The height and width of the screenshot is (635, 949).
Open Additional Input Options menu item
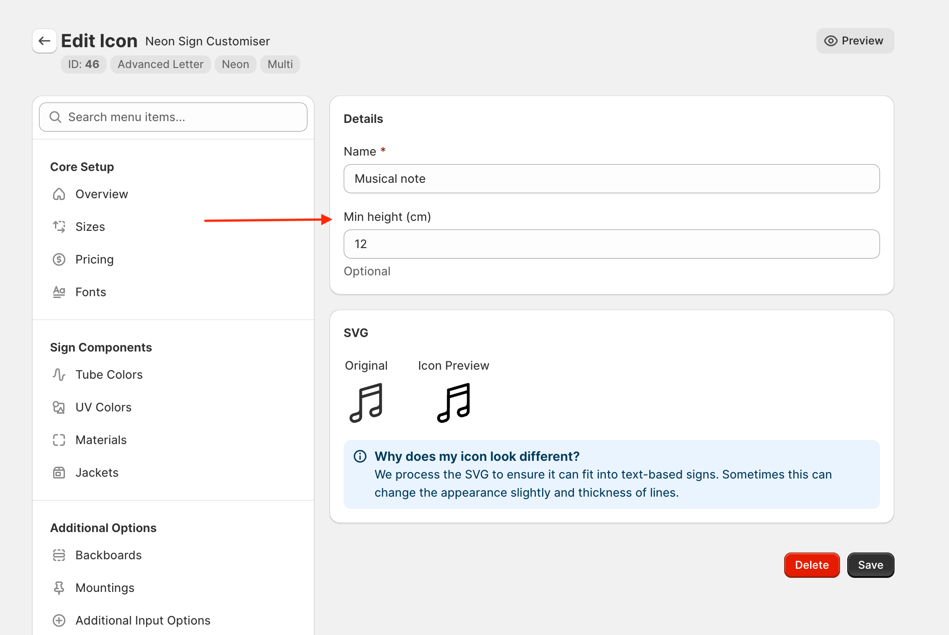coord(143,620)
